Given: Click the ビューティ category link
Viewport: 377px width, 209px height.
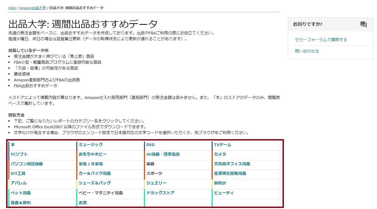Looking at the screenshot, I should click(224, 193).
